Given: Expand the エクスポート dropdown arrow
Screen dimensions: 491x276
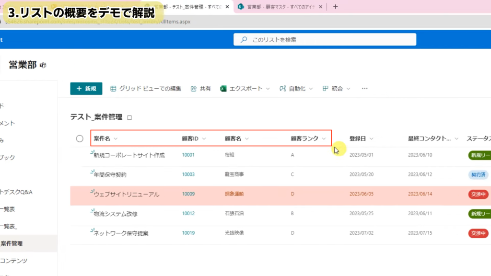Looking at the screenshot, I should point(268,89).
